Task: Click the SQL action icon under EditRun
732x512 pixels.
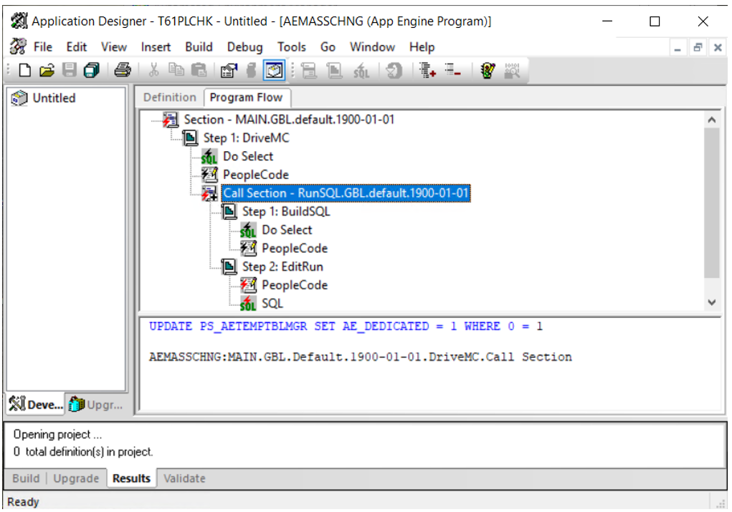Action: pyautogui.click(x=248, y=304)
